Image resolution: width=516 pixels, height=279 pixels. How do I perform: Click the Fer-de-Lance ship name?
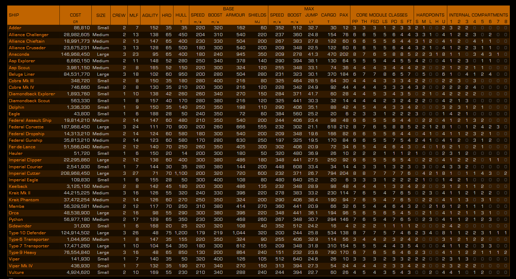pos(22,147)
